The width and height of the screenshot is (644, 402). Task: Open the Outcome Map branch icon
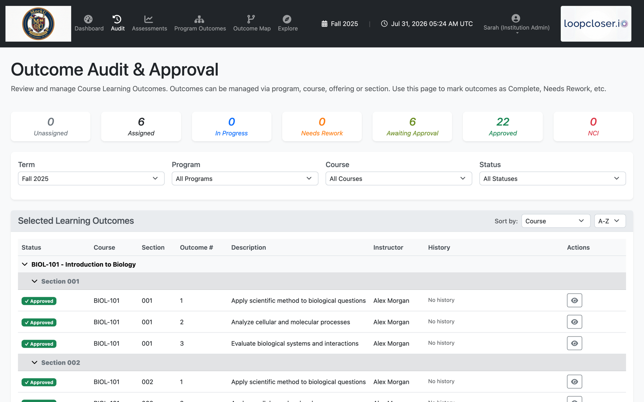click(x=251, y=19)
